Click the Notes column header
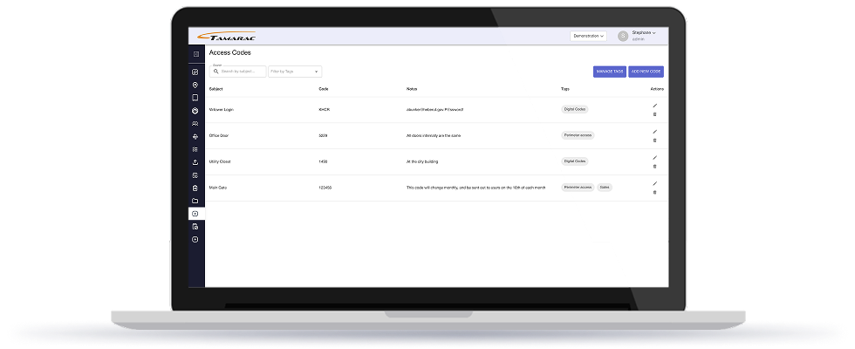The image size is (855, 349). tap(412, 89)
